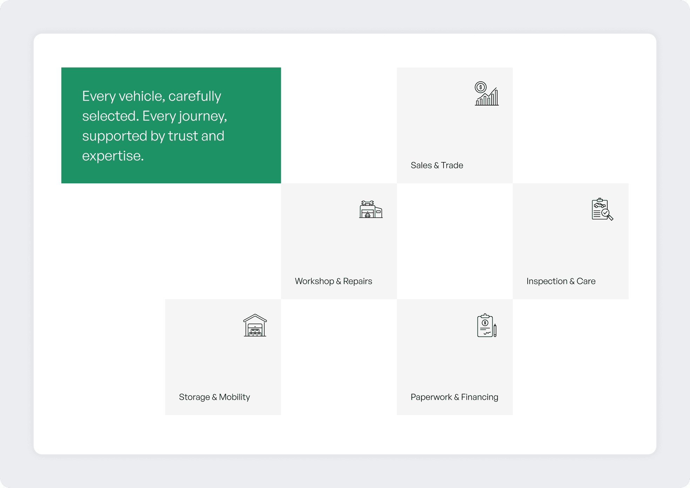Select the Inspection & Care text
This screenshot has height=488, width=690.
pos(561,281)
